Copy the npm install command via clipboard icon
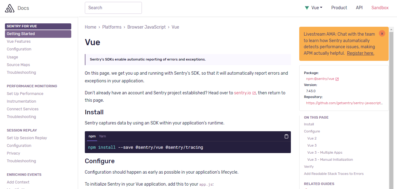The image size is (397, 189). 286,136
